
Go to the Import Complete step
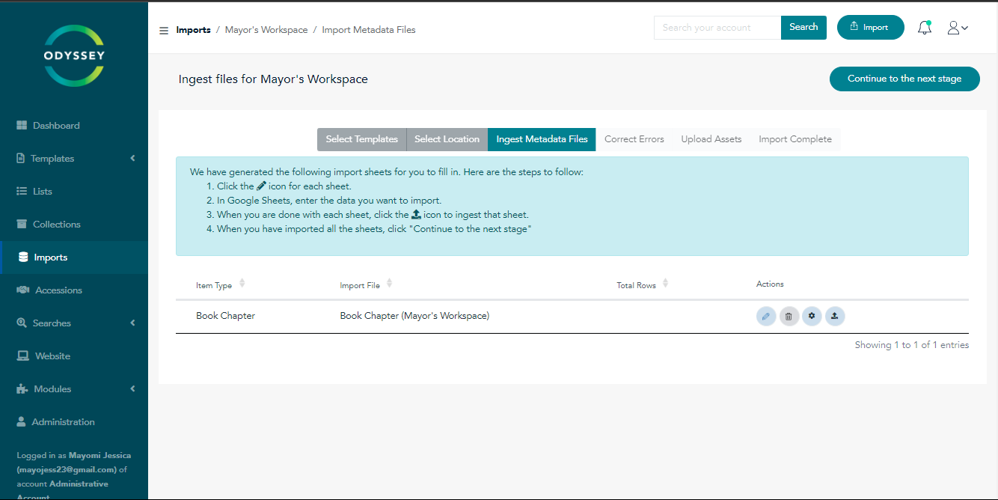(x=795, y=139)
